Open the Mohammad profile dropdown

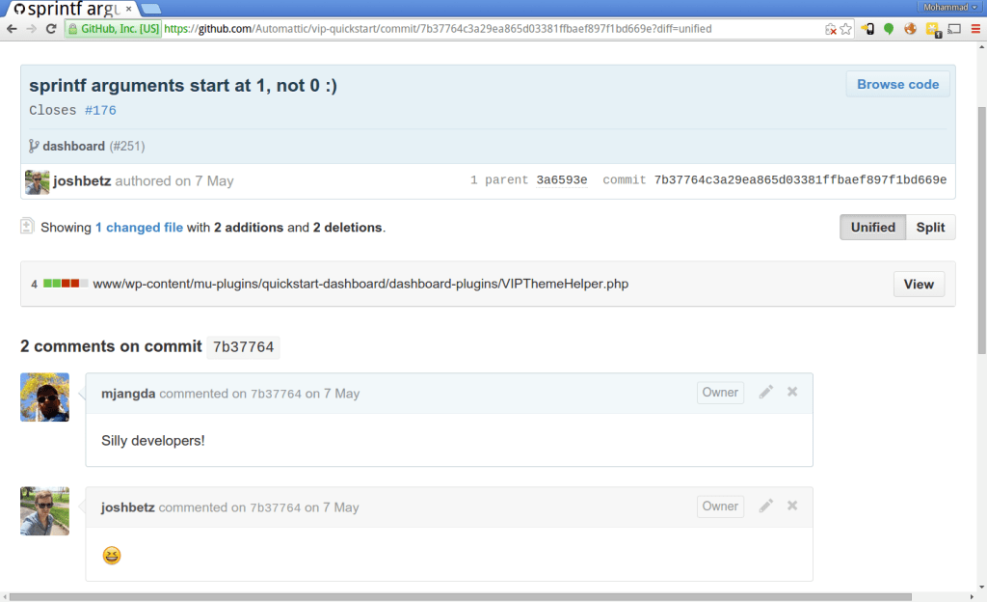click(949, 7)
